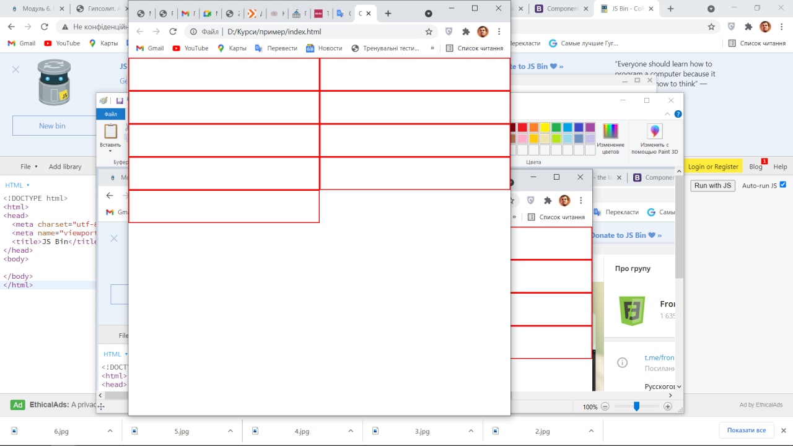Go back in background JS Bin window
The width and height of the screenshot is (793, 446).
(11, 27)
